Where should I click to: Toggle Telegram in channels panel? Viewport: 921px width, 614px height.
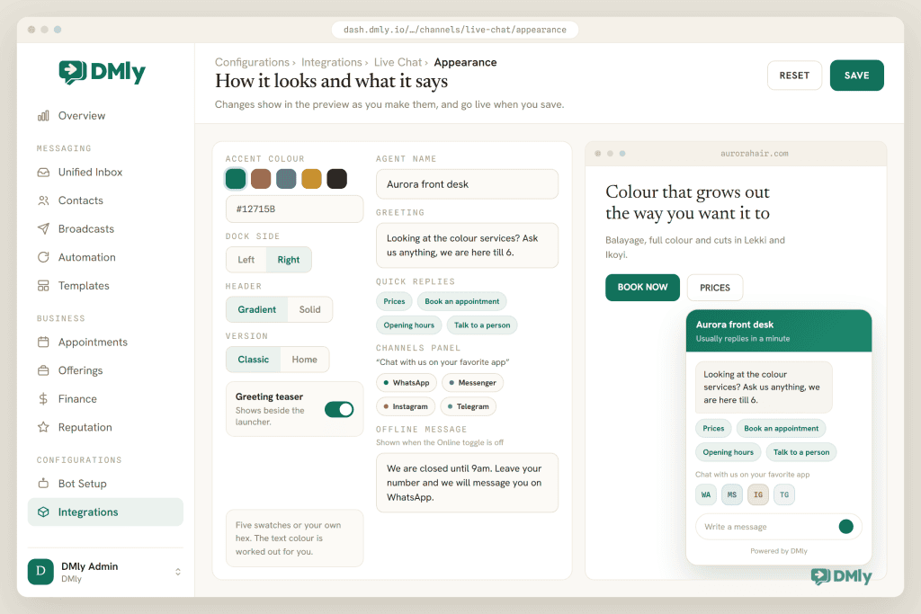(468, 406)
